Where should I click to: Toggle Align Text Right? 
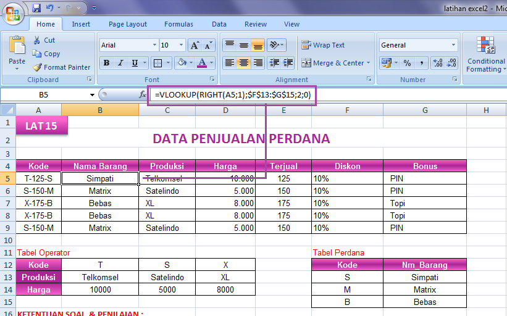click(258, 63)
